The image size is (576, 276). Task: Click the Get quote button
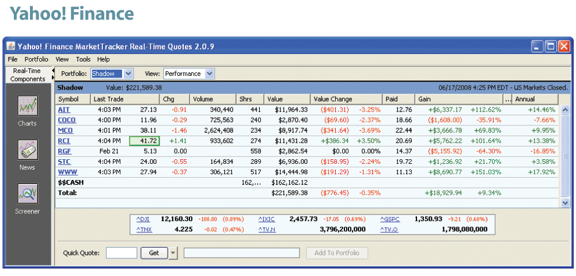154,253
